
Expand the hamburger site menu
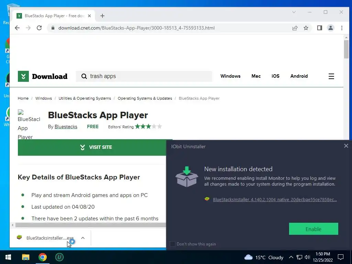(331, 76)
